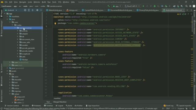The height and width of the screenshot is (110, 196).
Task: Open the VCS menu
Action: pos(59,2)
